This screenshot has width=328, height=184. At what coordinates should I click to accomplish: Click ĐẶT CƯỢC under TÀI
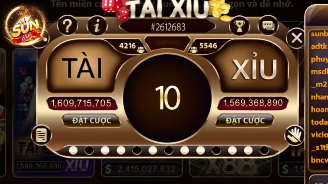tap(91, 121)
